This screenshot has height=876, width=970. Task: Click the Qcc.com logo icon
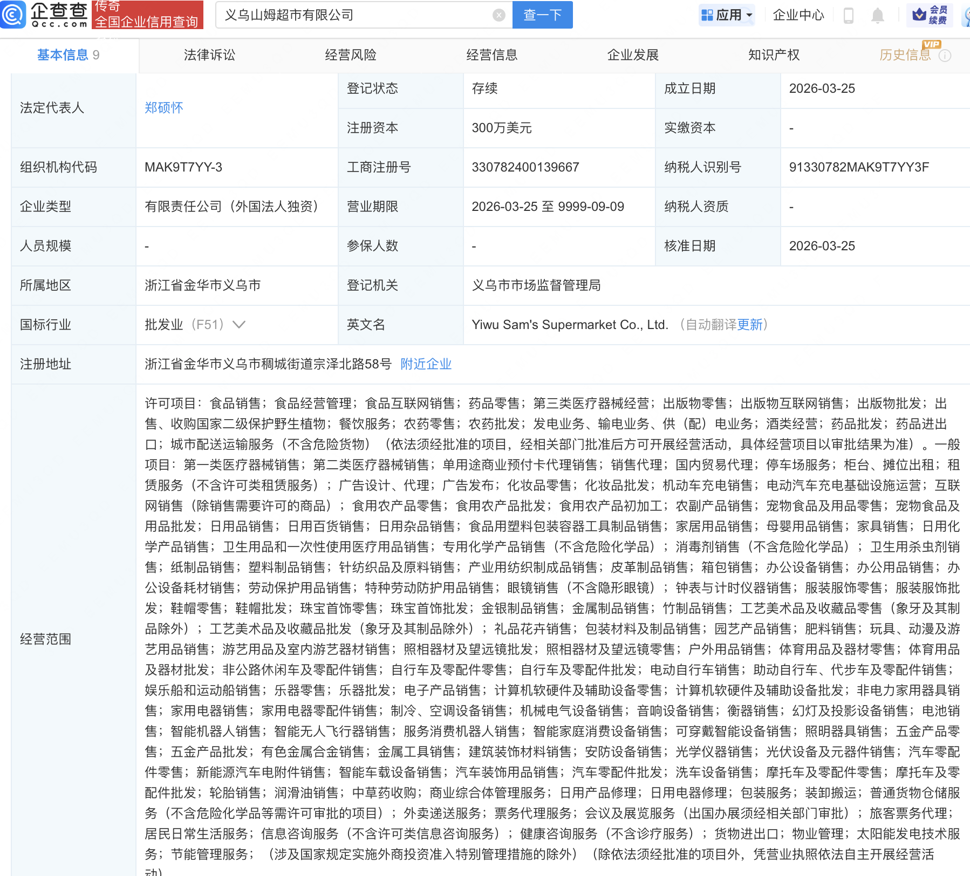13,15
